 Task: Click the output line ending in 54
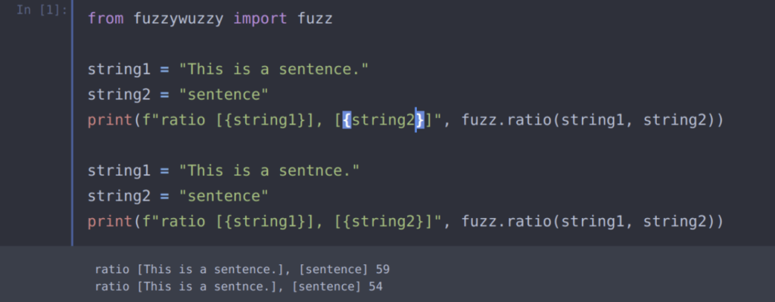[x=238, y=286]
